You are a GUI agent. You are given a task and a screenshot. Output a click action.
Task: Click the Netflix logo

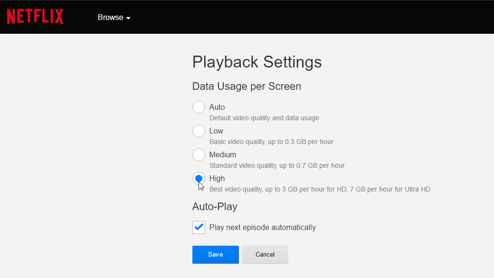click(35, 16)
